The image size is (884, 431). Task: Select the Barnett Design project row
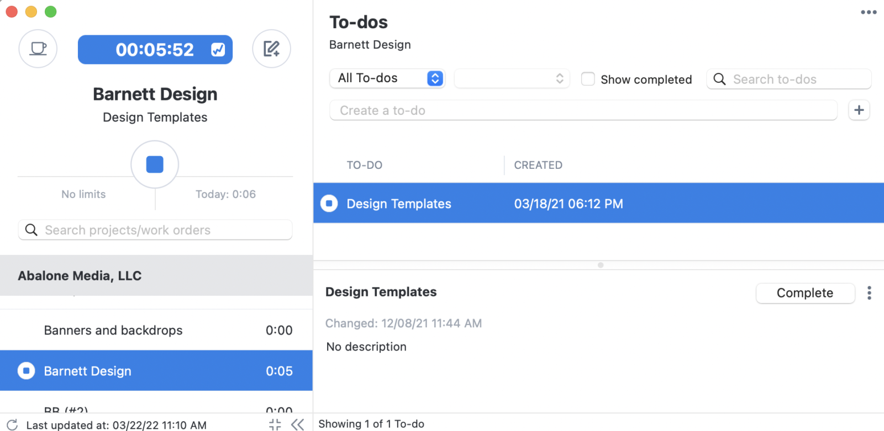[156, 371]
